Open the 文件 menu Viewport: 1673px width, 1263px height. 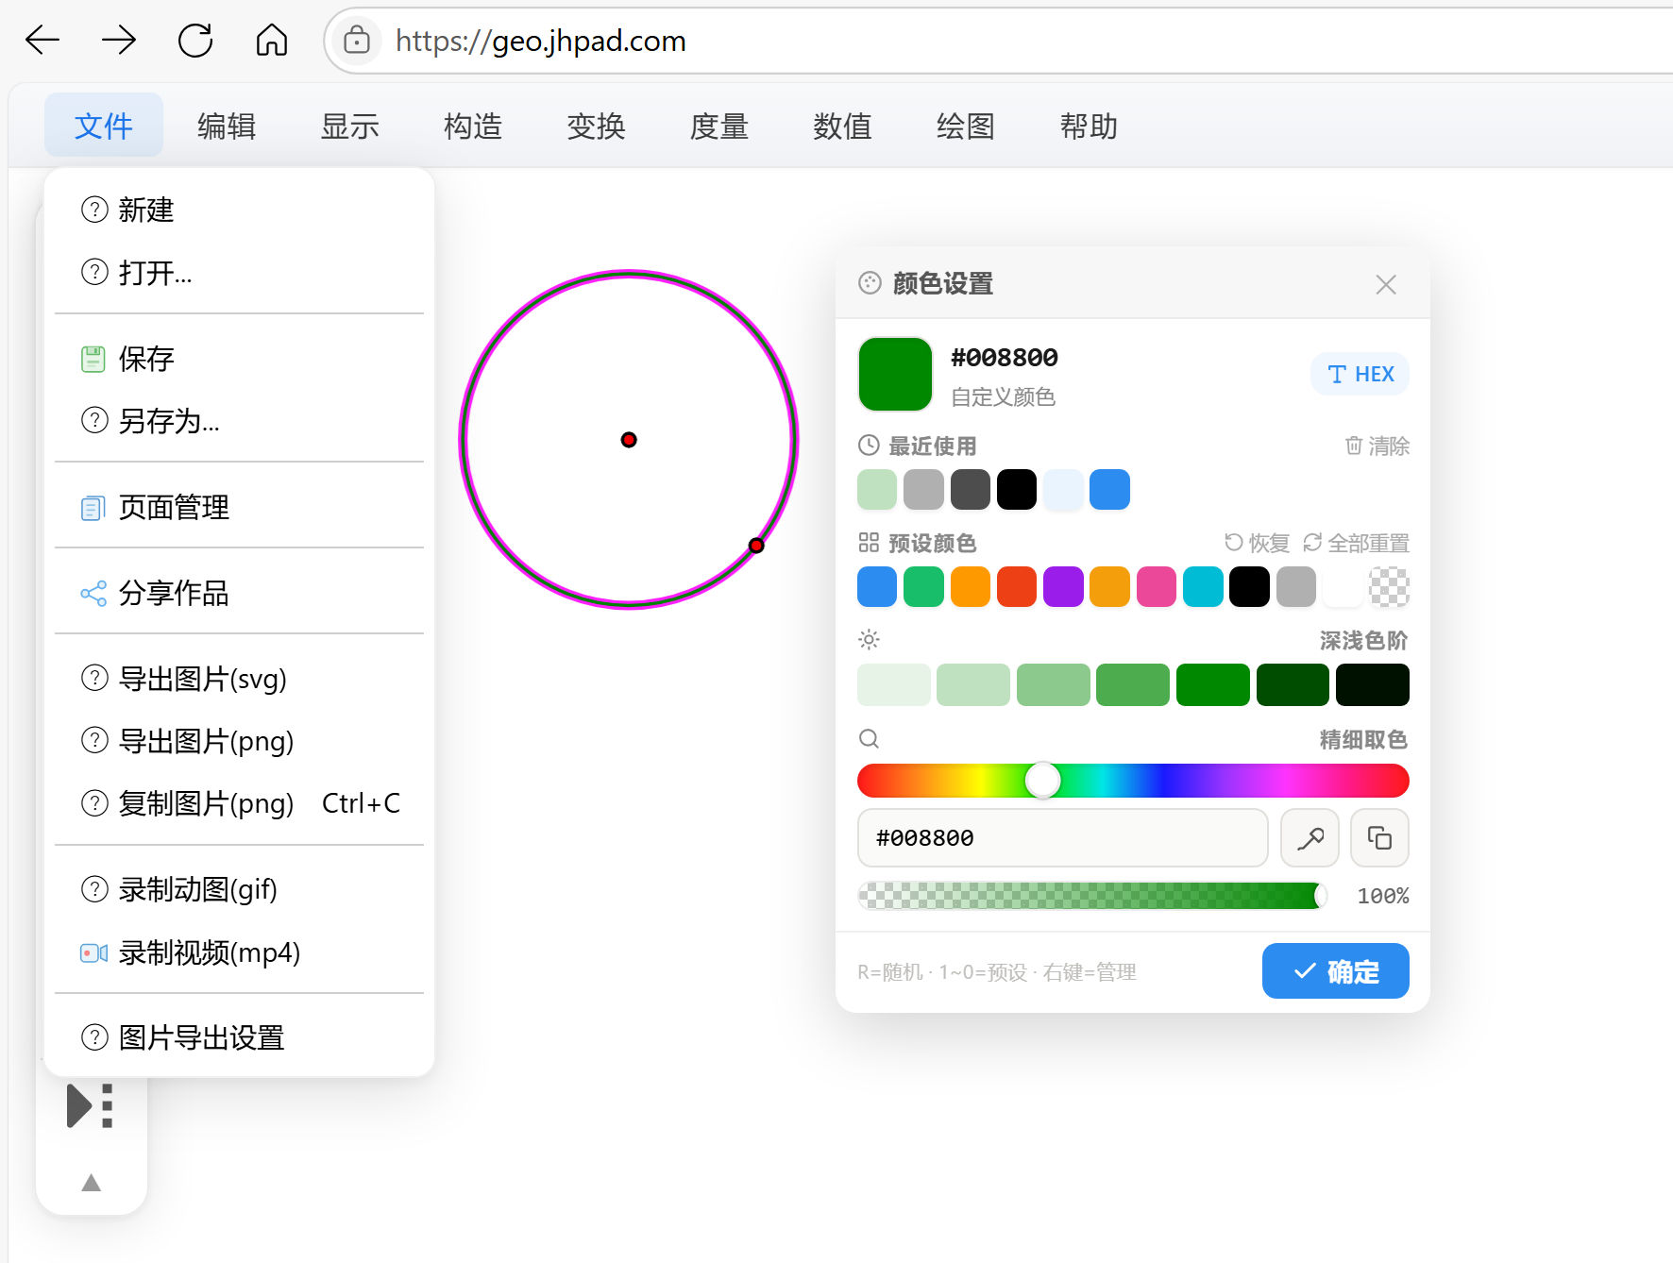click(104, 126)
